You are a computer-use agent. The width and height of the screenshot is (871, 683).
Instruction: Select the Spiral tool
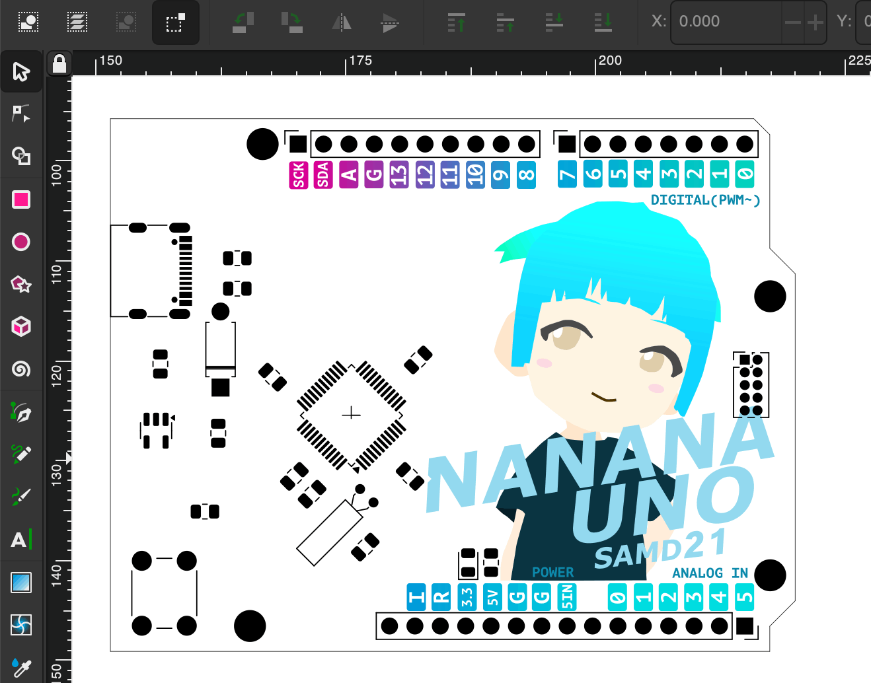[x=21, y=369]
